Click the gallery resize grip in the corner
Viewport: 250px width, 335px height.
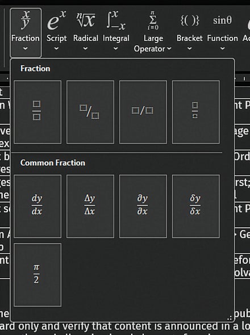tap(230, 317)
